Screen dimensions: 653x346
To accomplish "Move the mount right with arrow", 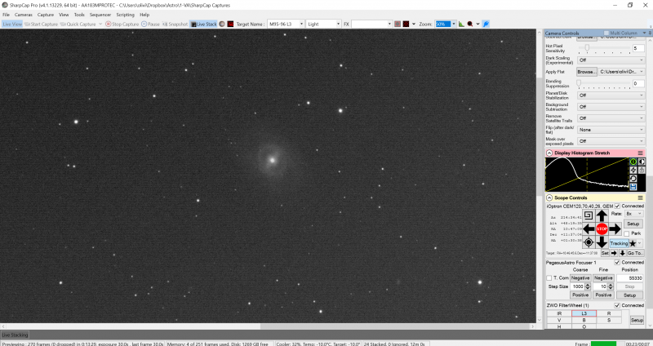I will 615,228.
